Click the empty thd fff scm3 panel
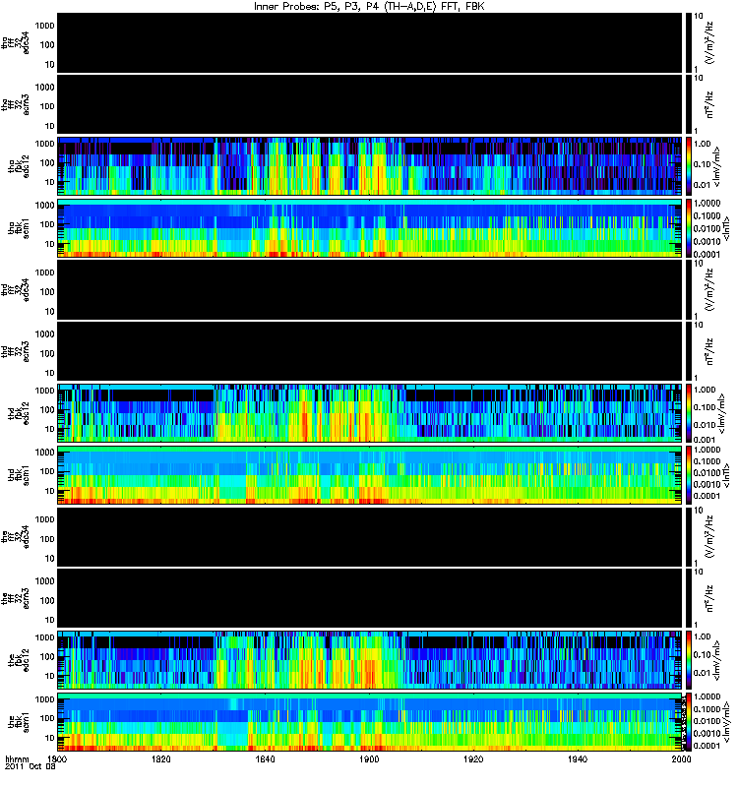This screenshot has height=787, width=738. pyautogui.click(x=370, y=351)
